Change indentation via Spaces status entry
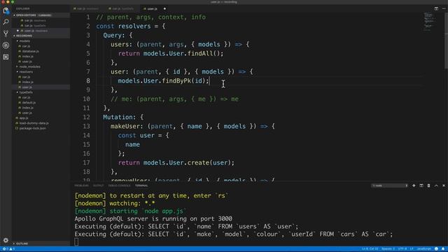Viewport: 448px width, 252px height. (x=388, y=249)
